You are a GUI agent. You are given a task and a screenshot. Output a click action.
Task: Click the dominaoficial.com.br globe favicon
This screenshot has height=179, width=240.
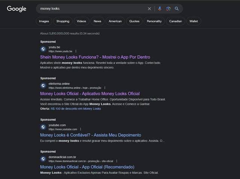coord(43,159)
